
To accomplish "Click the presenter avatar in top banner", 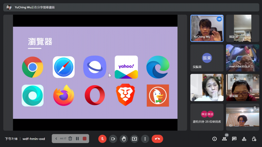I will click(9, 7).
